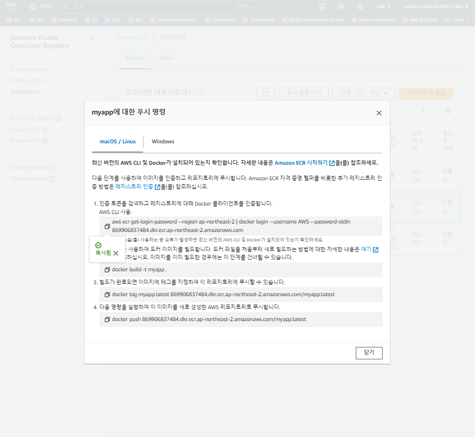Open table preferences gear
Viewport: 475px width, 437px height.
[x=448, y=110]
